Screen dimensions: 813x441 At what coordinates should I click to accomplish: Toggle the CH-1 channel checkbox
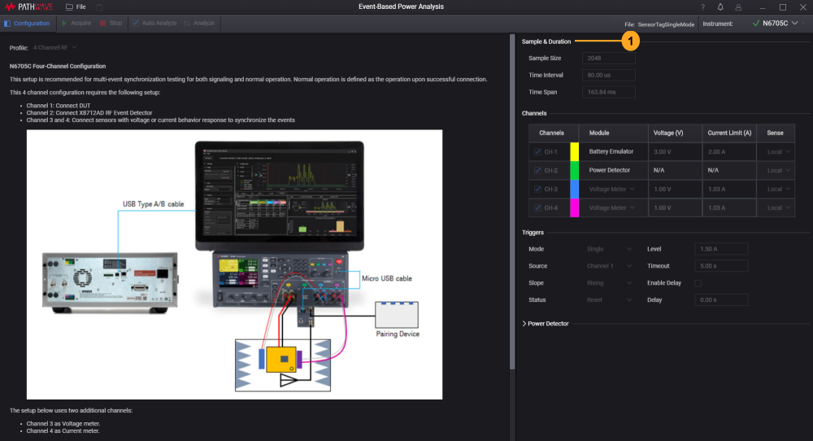click(537, 152)
